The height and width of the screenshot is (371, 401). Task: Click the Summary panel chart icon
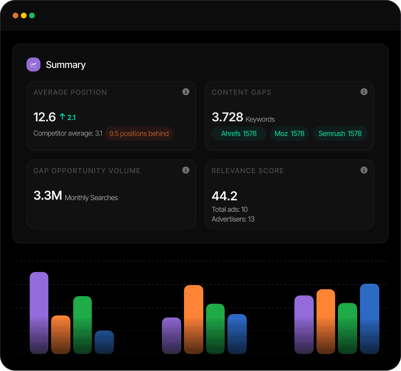point(33,64)
